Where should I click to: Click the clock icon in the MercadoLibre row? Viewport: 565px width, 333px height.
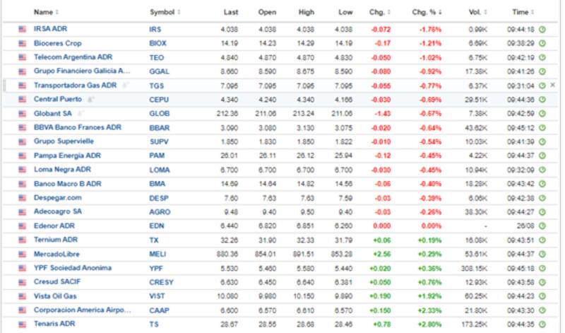542,254
